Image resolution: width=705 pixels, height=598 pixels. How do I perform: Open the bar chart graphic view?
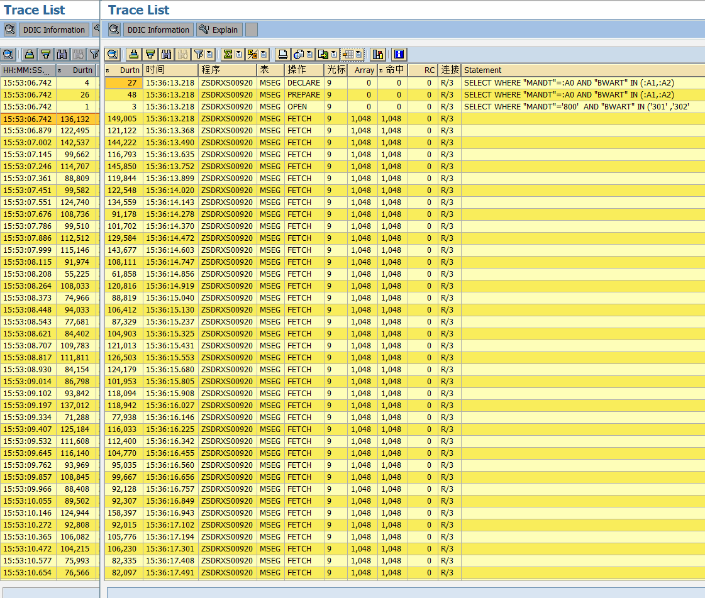[x=379, y=55]
